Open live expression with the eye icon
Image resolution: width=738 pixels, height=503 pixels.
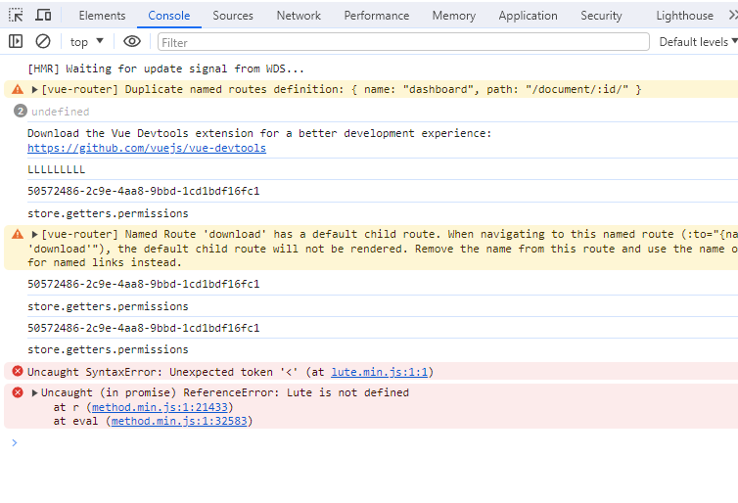(x=132, y=41)
